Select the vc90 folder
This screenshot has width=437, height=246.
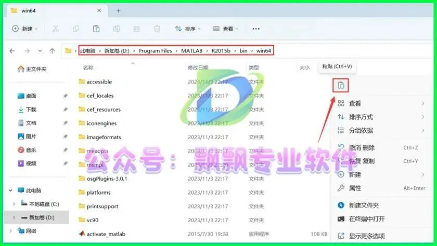[x=88, y=220]
